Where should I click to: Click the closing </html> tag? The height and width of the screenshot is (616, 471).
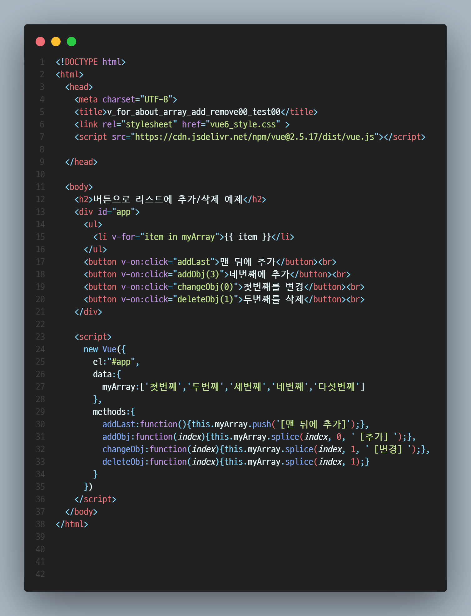[x=72, y=524]
